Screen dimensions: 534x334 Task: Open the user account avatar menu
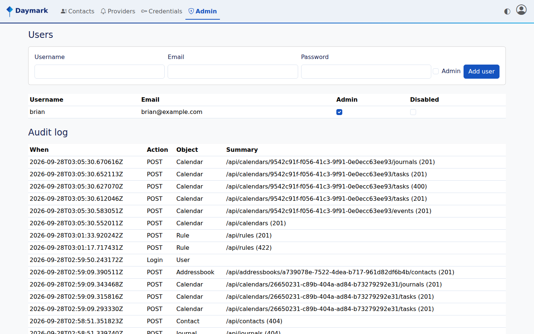click(521, 10)
